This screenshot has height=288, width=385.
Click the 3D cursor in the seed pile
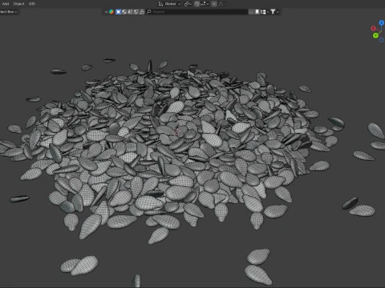click(176, 132)
